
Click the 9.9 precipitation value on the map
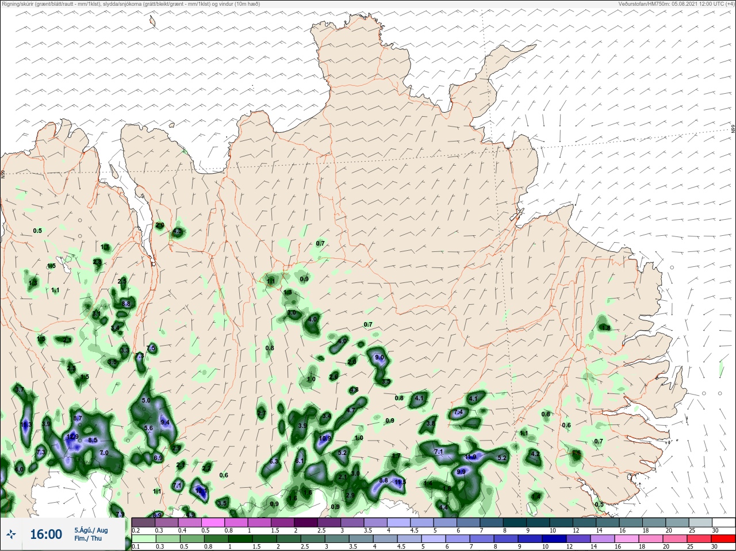tap(461, 472)
